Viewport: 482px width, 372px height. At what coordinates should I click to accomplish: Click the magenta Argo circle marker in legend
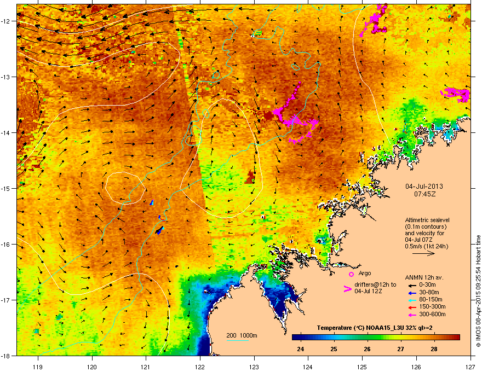[351, 275]
